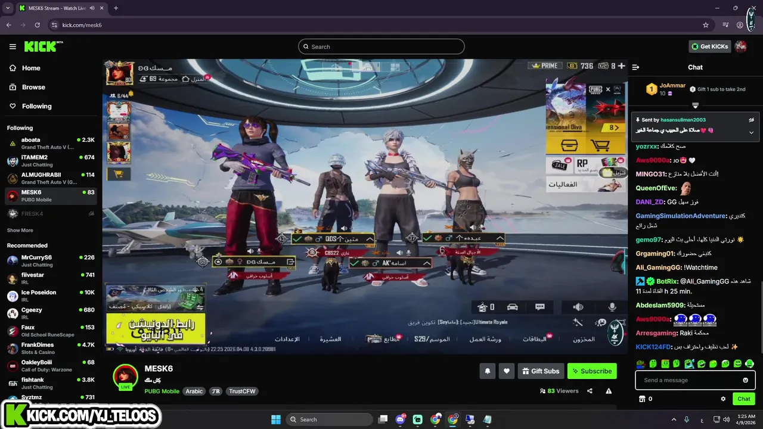This screenshot has width=763, height=429.
Task: Click hasansuliman2003 username in pinned message
Action: pos(683,120)
